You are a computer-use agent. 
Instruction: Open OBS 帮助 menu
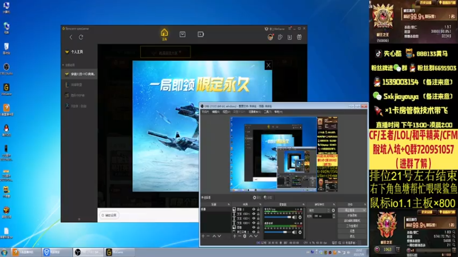pyautogui.click(x=278, y=112)
